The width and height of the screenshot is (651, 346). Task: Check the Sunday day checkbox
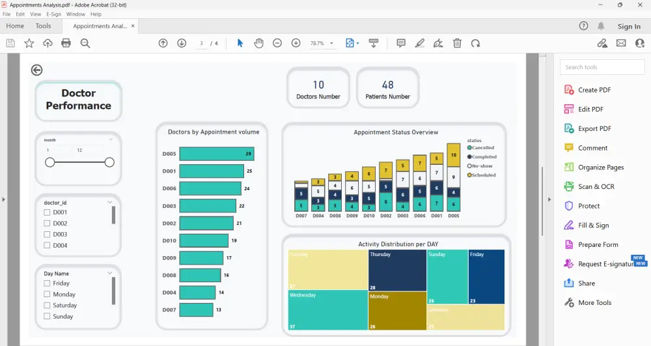point(47,317)
